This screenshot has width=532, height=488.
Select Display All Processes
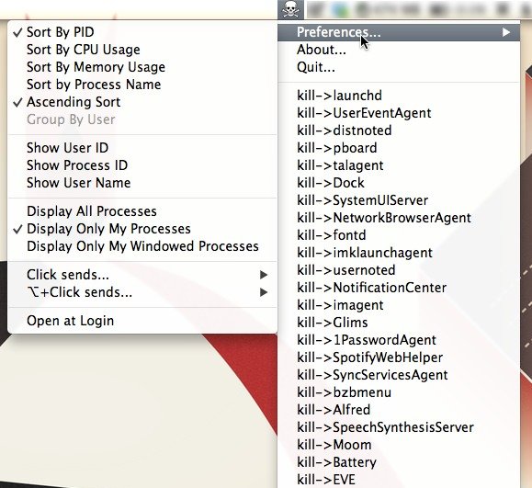pos(142,211)
